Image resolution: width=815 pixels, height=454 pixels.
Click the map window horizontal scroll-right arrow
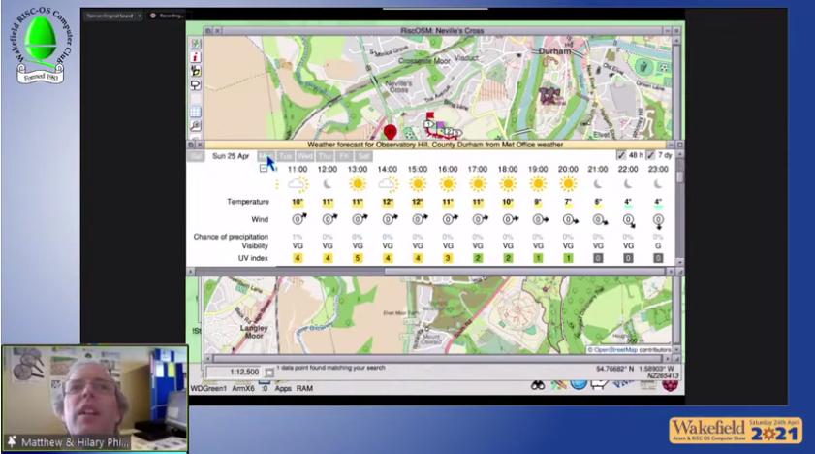668,359
